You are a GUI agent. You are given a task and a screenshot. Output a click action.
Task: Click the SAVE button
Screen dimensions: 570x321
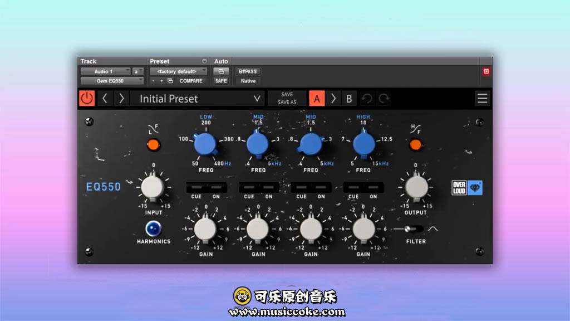(287, 94)
